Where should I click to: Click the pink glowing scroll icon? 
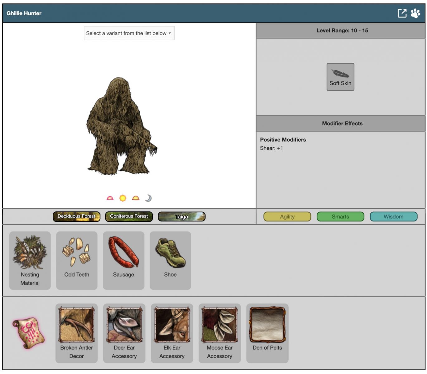tap(29, 333)
